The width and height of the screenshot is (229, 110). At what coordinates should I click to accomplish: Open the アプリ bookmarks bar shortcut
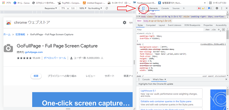(x=7, y=3)
